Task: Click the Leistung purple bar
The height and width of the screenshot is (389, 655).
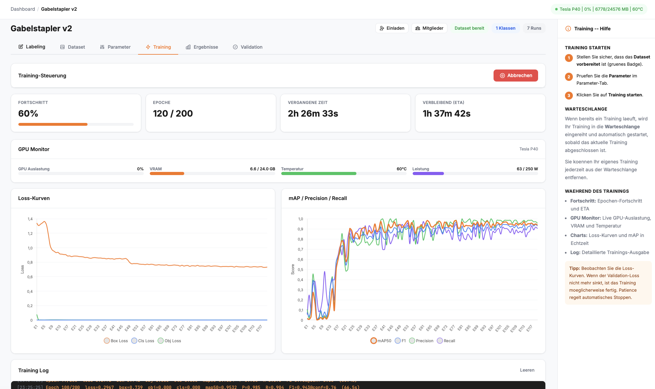Action: tap(428, 173)
